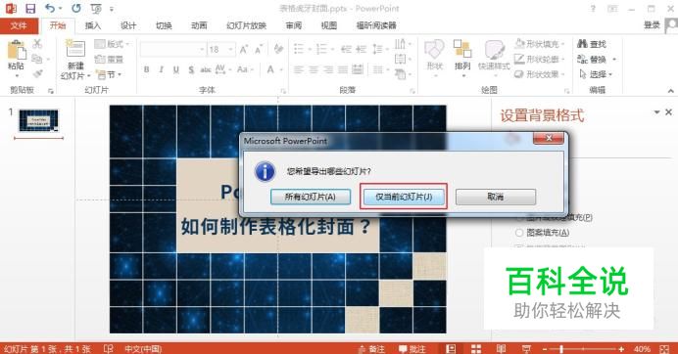Image resolution: width=678 pixels, height=354 pixels.
Task: Open Comments (批注) in status bar
Action: (412, 349)
